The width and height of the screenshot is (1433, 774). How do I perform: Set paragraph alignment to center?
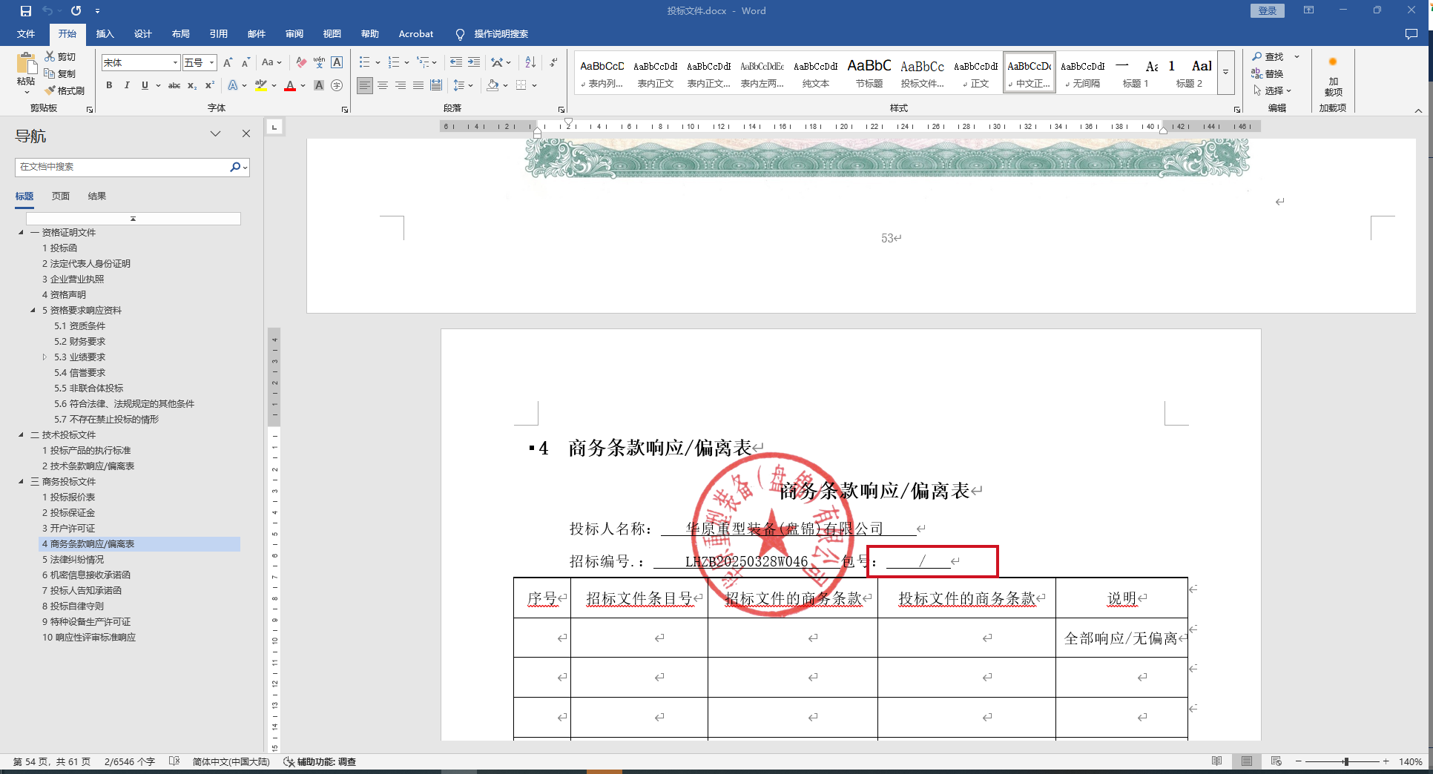tap(383, 85)
